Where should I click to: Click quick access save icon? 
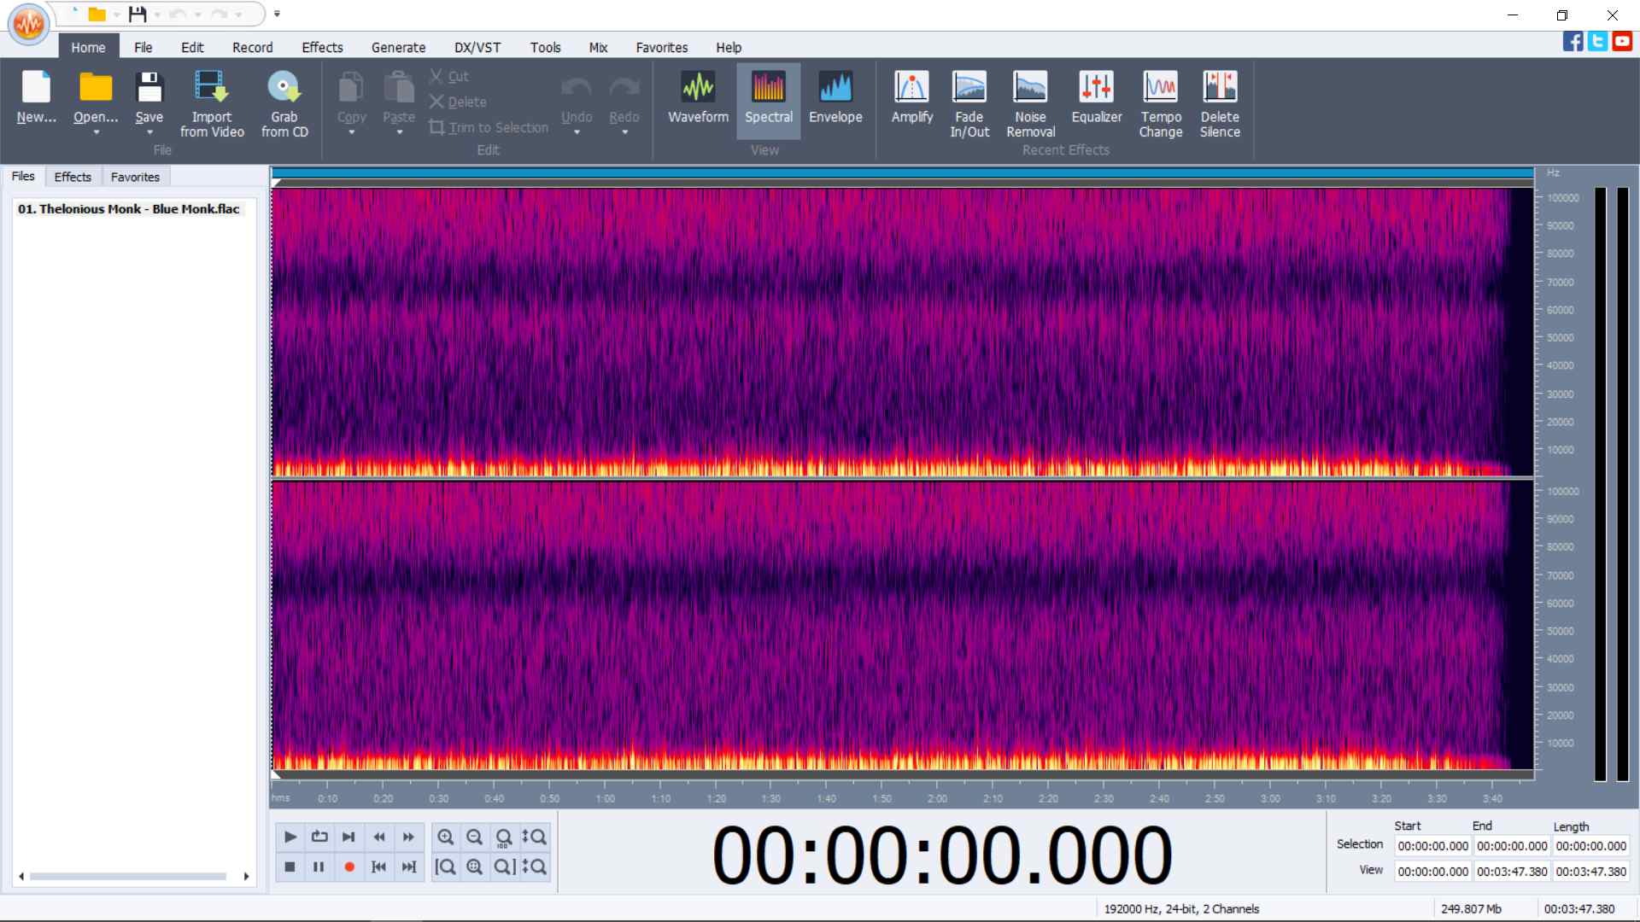138,14
